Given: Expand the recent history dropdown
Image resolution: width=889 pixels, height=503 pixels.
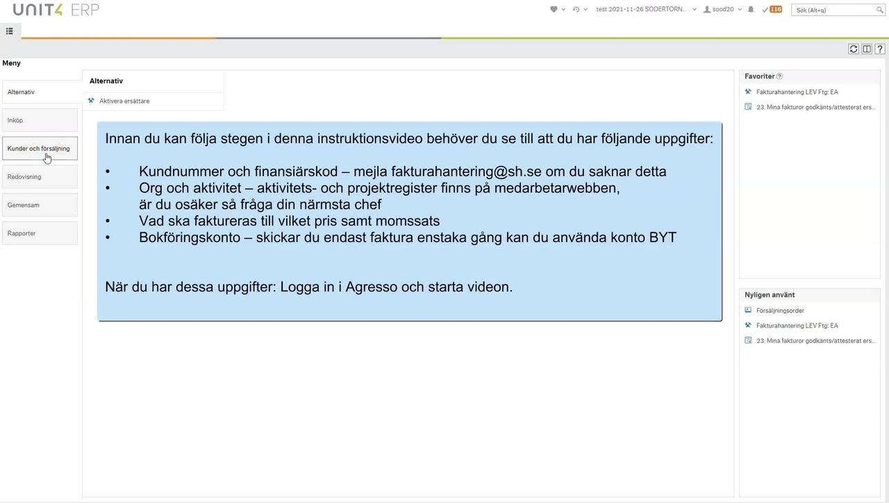Looking at the screenshot, I should click(x=579, y=10).
